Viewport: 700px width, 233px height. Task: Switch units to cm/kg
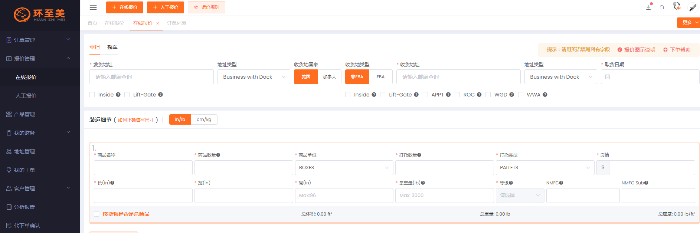click(204, 119)
